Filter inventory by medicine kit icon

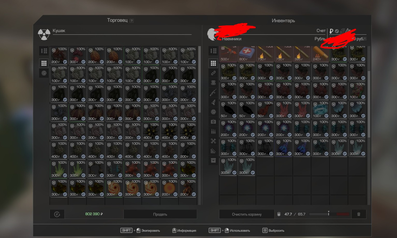coord(213,122)
